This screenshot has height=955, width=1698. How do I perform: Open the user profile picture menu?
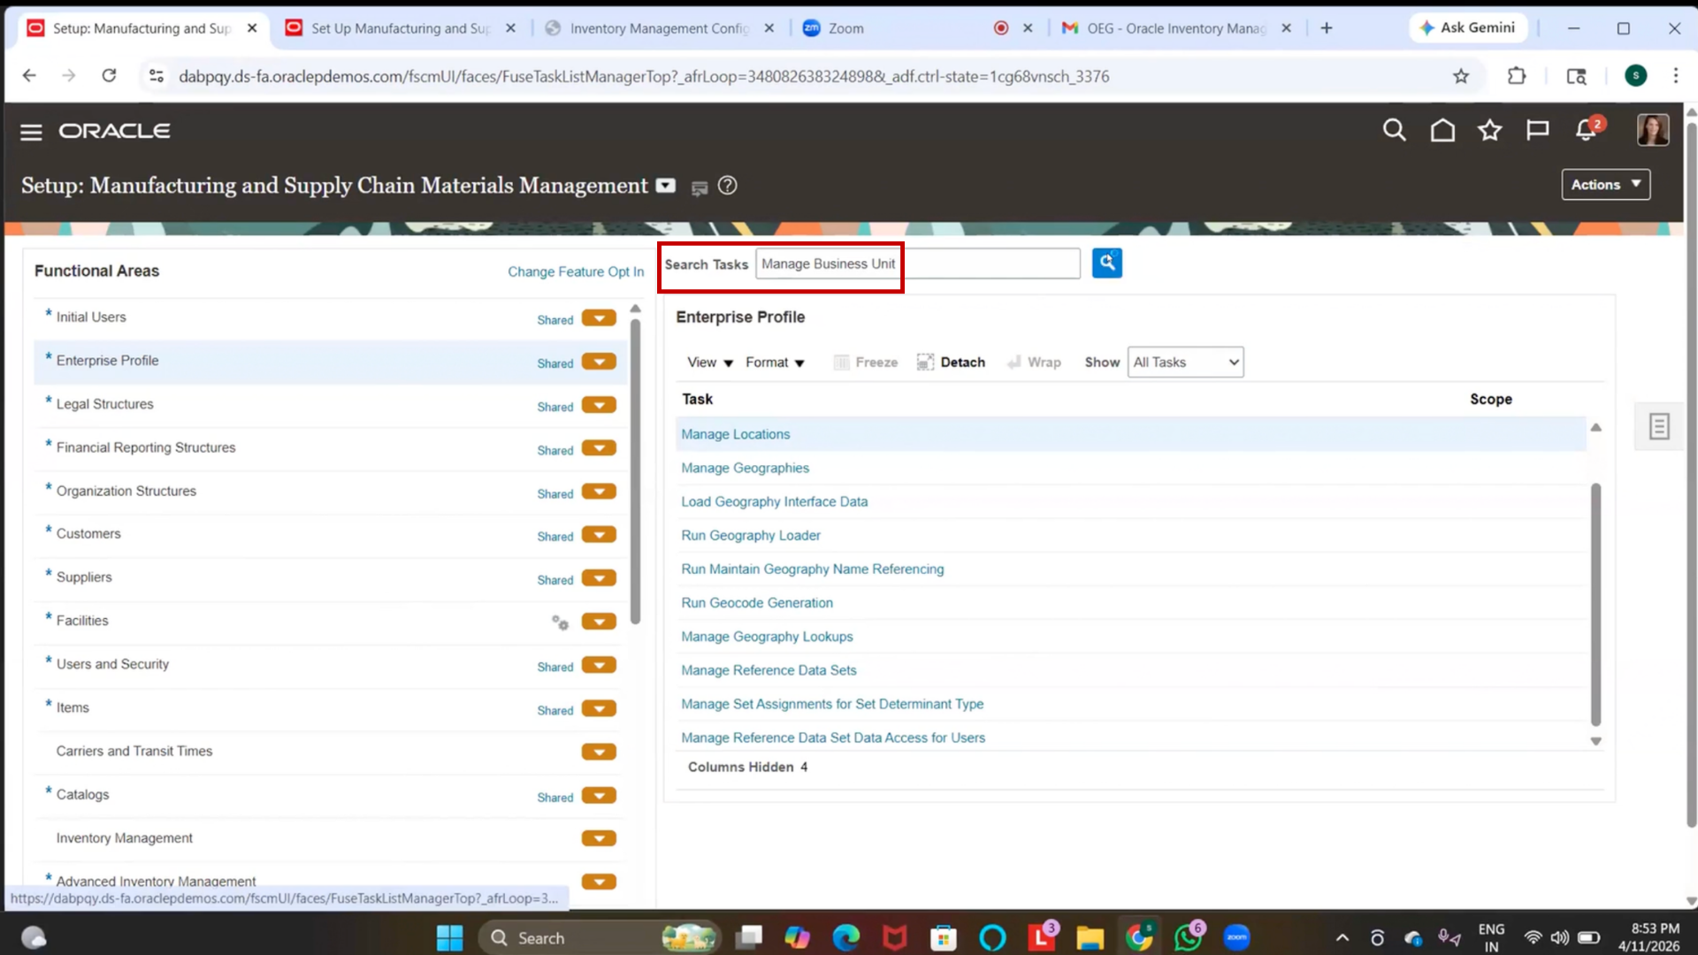pos(1652,130)
